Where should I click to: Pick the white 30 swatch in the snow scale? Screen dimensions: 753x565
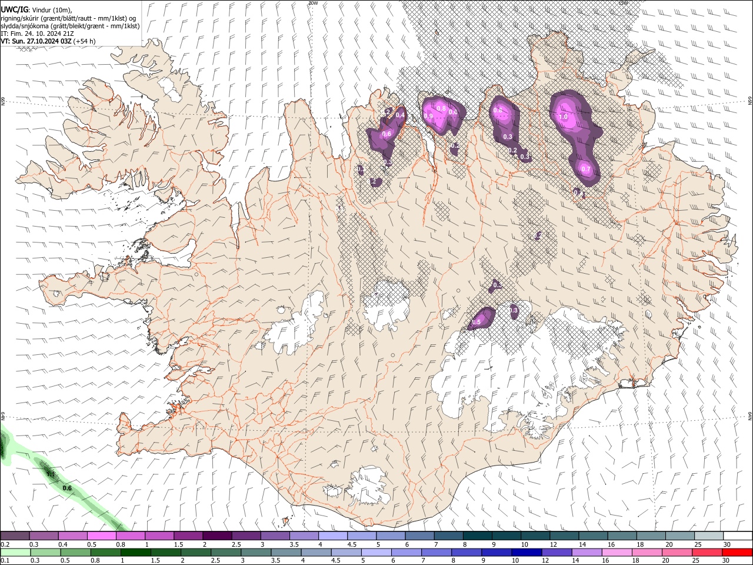point(738,536)
